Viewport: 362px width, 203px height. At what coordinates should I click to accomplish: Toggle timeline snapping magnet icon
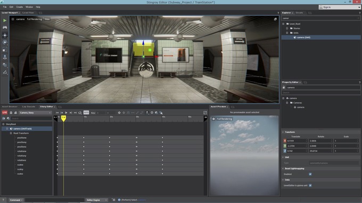[x=147, y=113]
